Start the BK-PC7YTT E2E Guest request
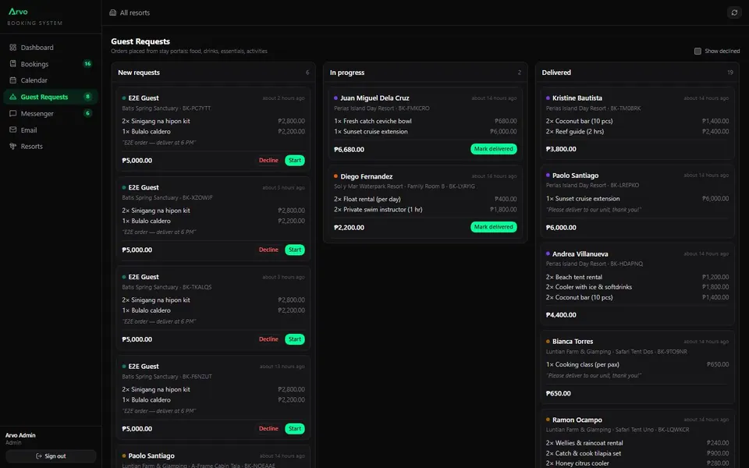The height and width of the screenshot is (468, 749). 295,161
